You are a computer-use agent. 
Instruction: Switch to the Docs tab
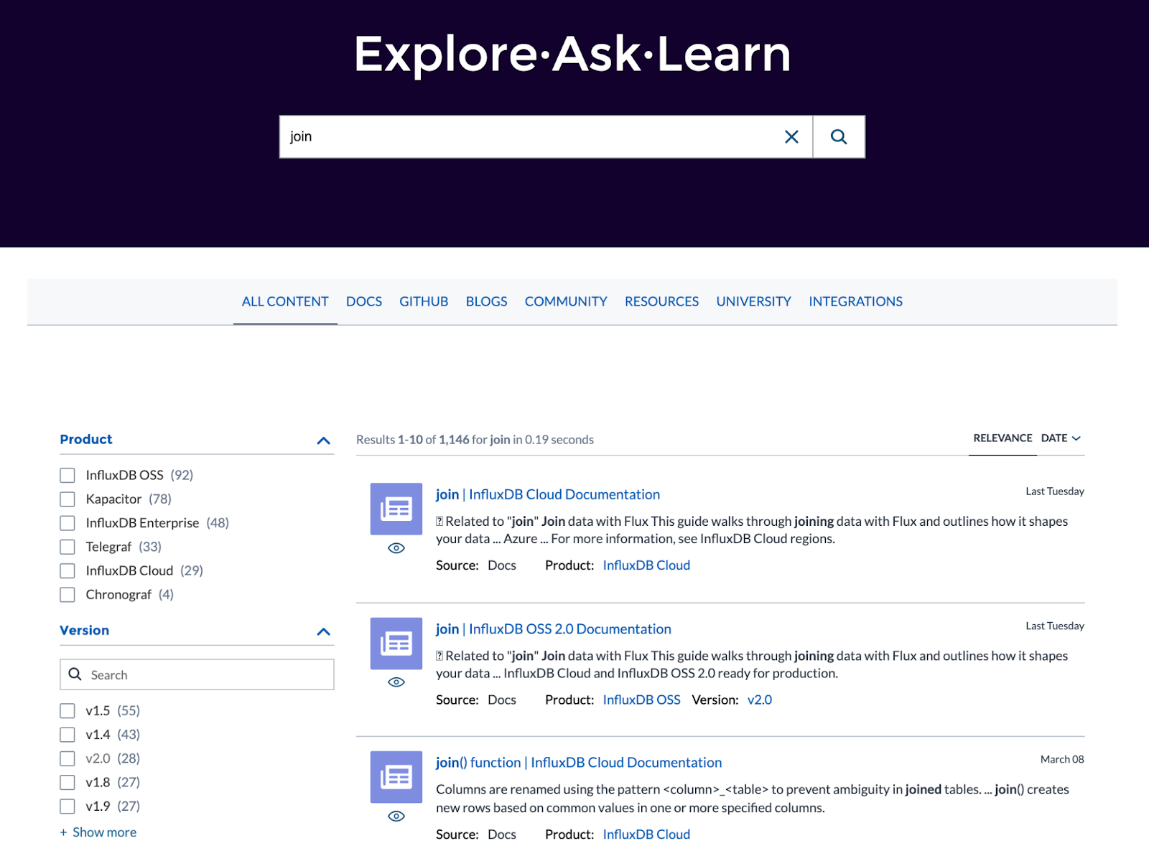364,302
